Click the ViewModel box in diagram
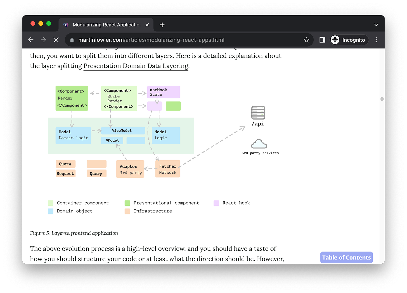Screen dimensions: 407x293 tap(123, 130)
